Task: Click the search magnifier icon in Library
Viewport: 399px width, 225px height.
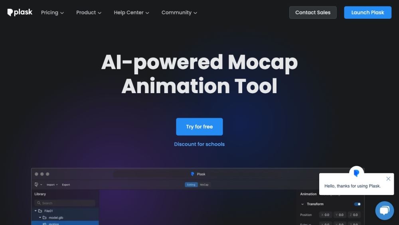Action: tap(39, 203)
